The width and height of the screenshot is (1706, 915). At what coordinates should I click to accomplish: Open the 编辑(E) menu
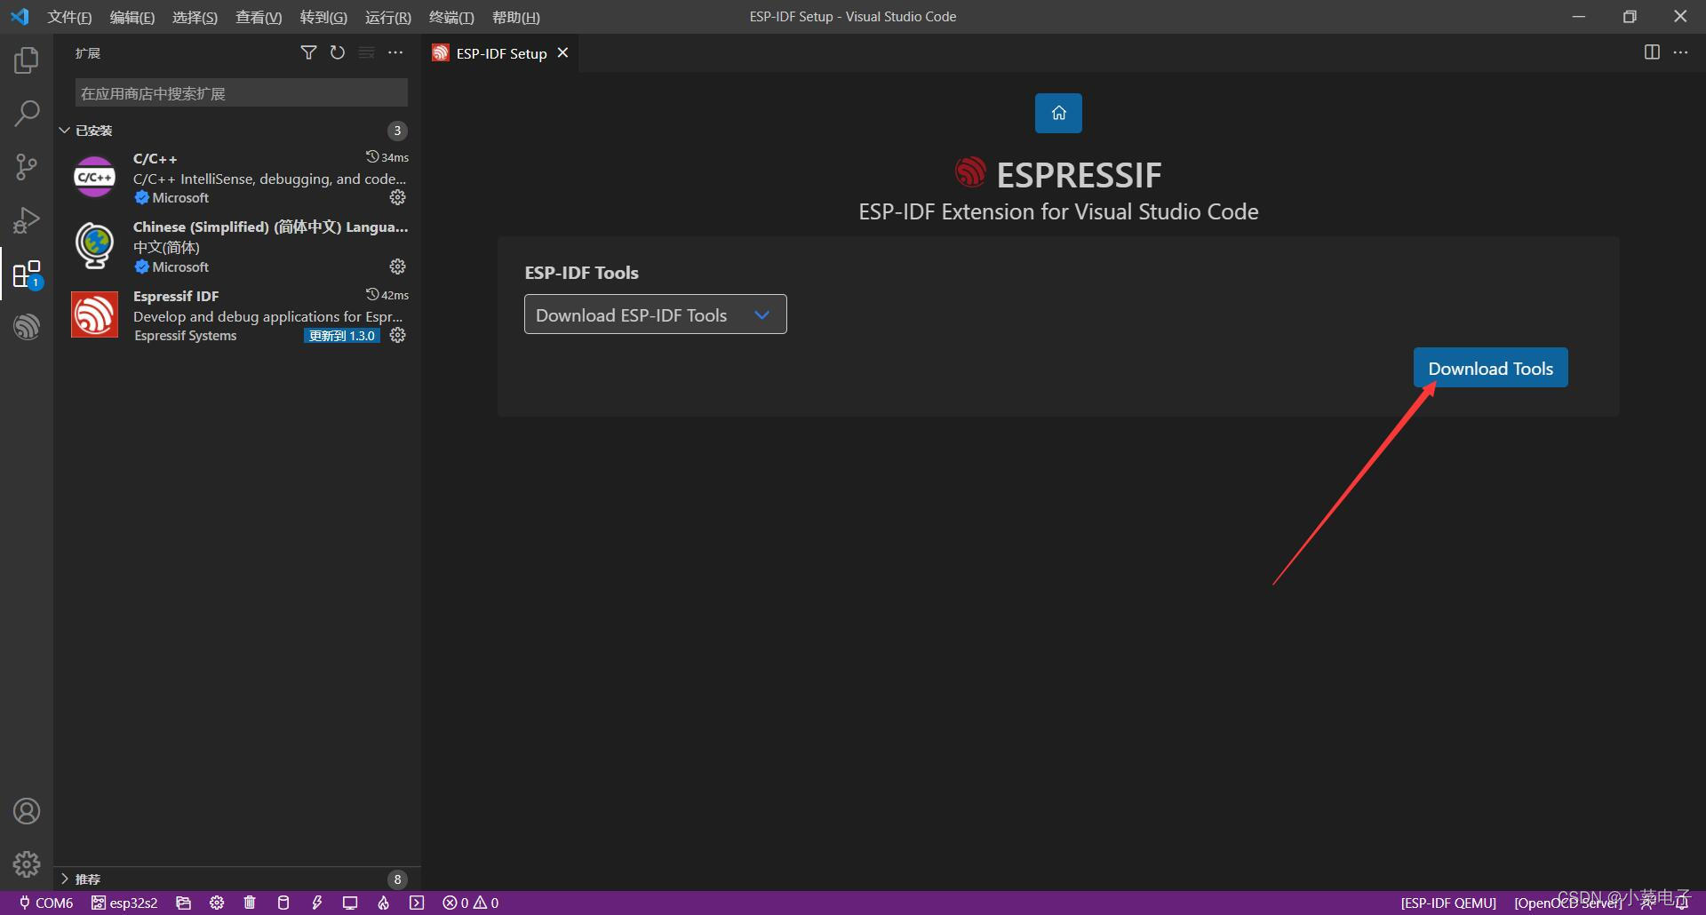click(132, 17)
